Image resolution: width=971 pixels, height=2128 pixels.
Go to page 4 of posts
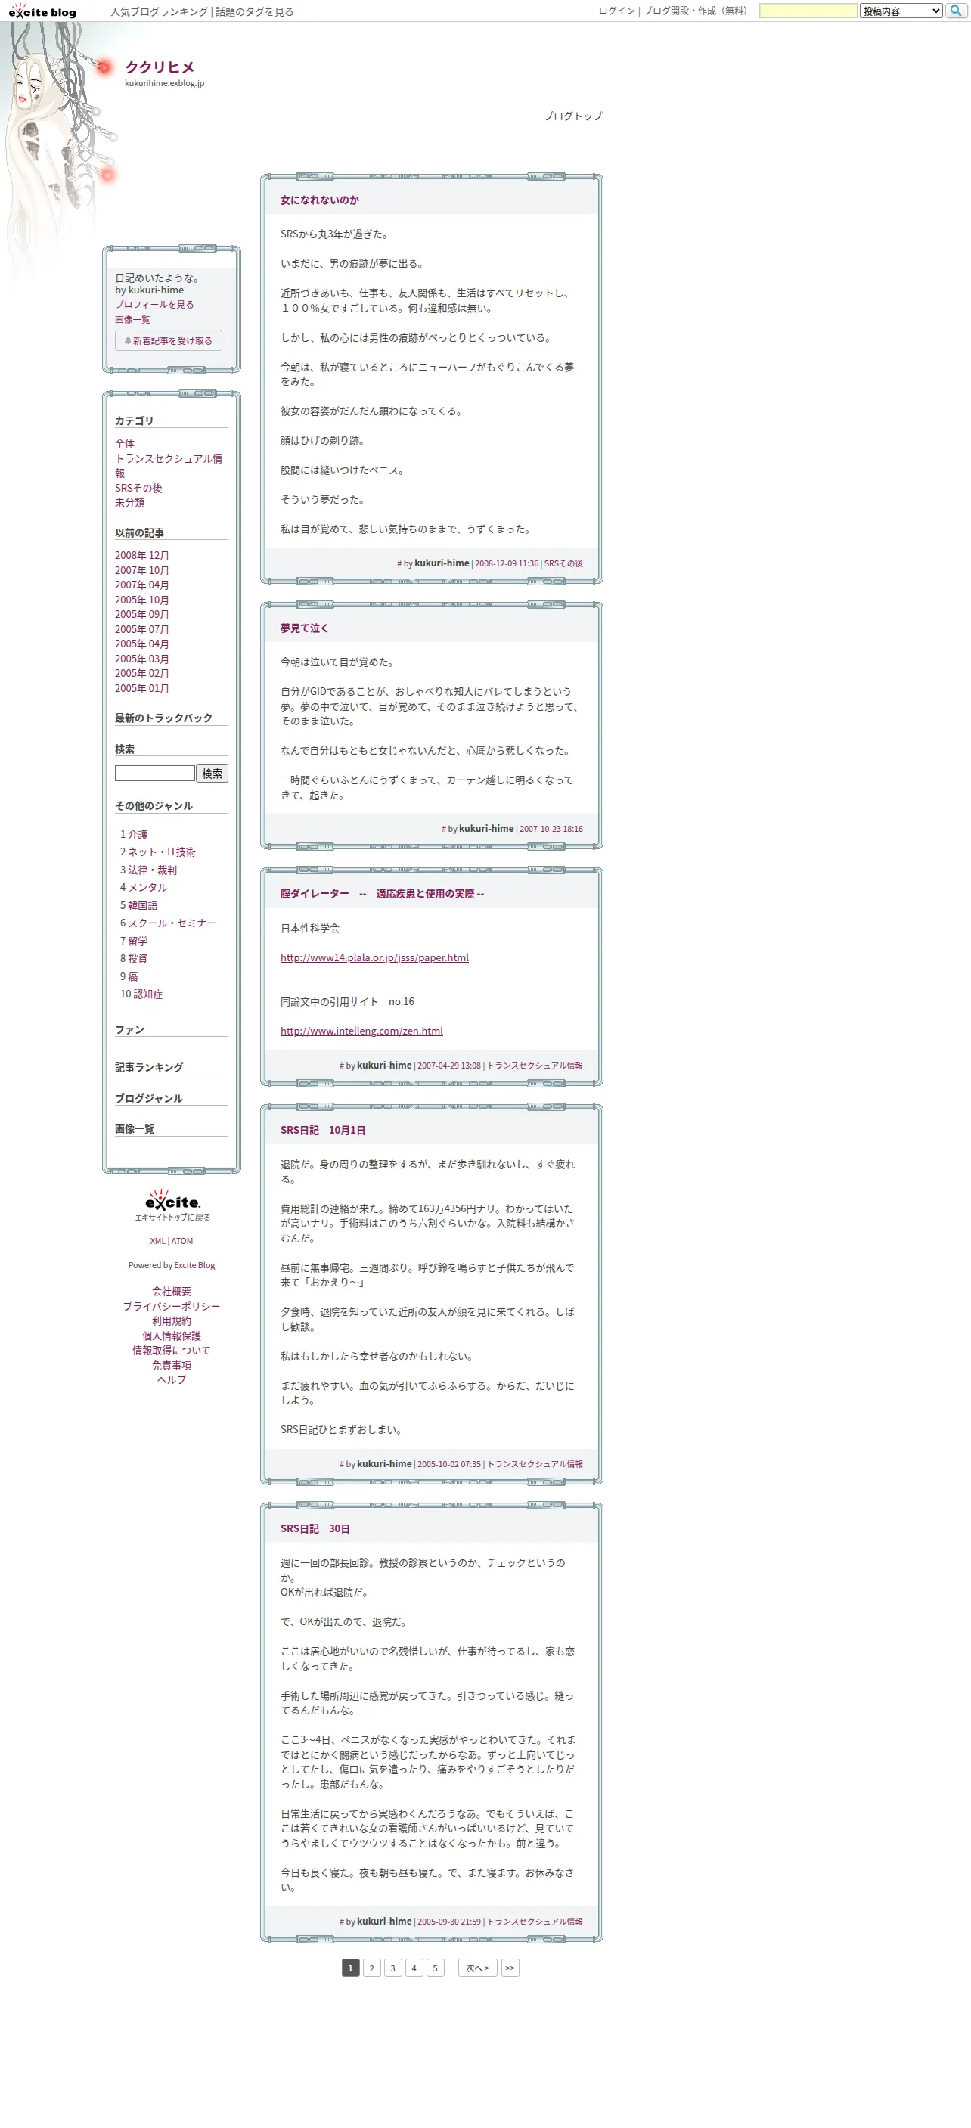(414, 1968)
